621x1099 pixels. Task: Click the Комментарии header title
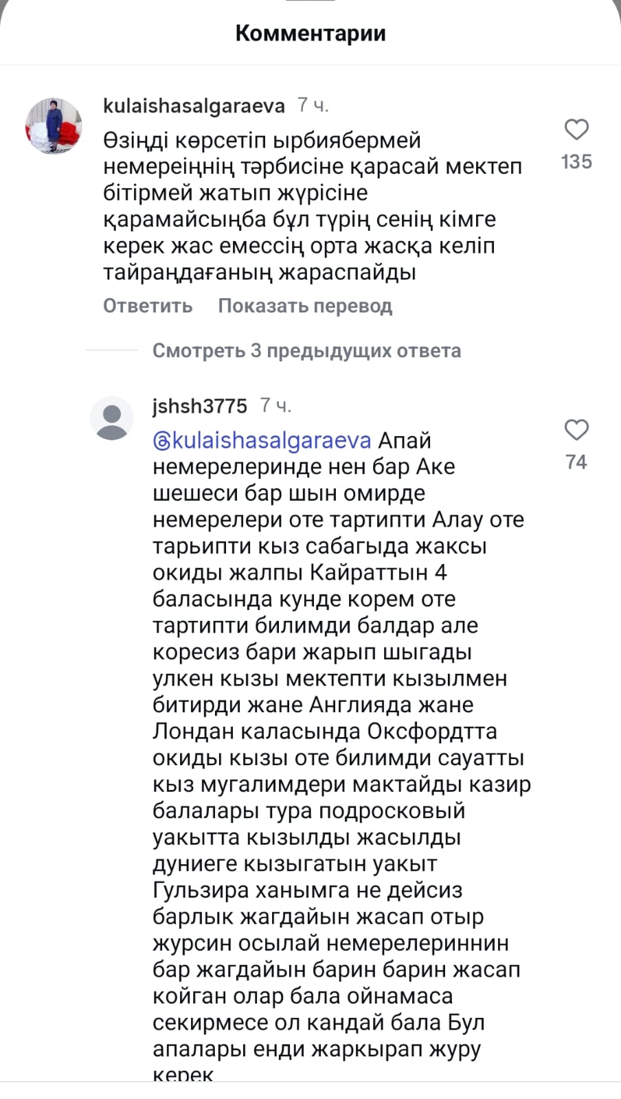pyautogui.click(x=310, y=33)
